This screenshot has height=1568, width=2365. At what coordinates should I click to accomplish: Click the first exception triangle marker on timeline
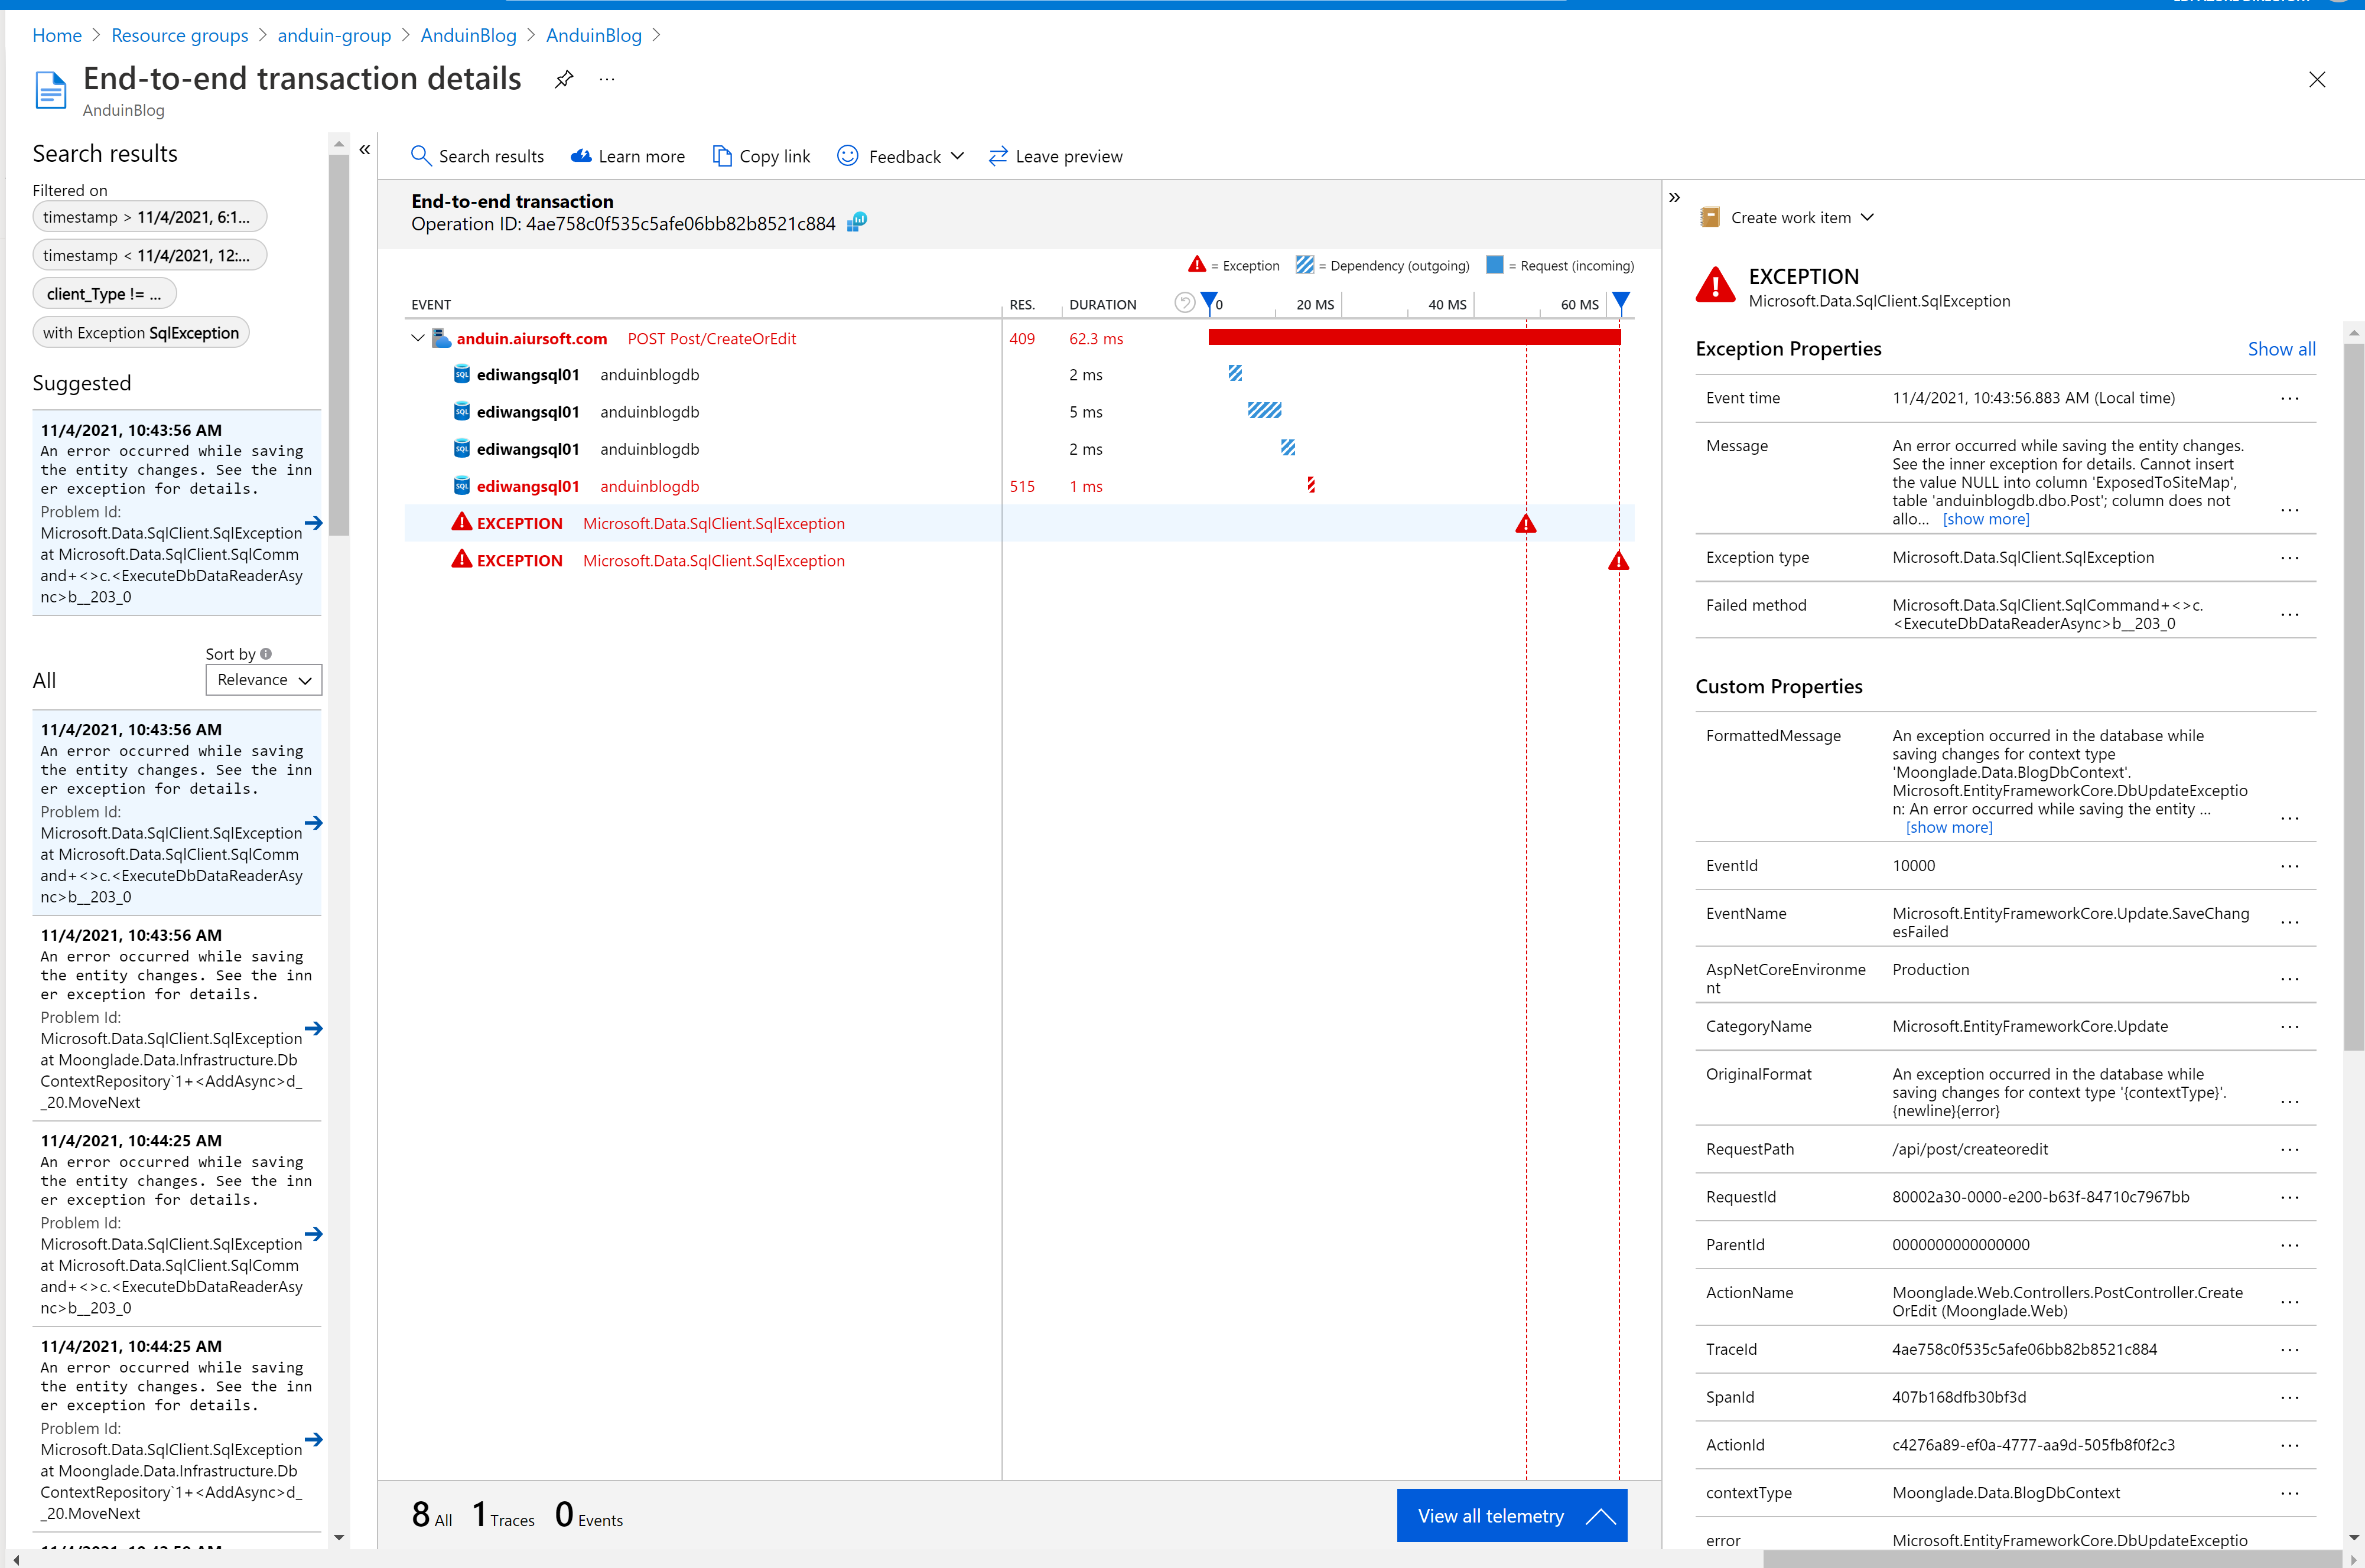tap(1525, 524)
